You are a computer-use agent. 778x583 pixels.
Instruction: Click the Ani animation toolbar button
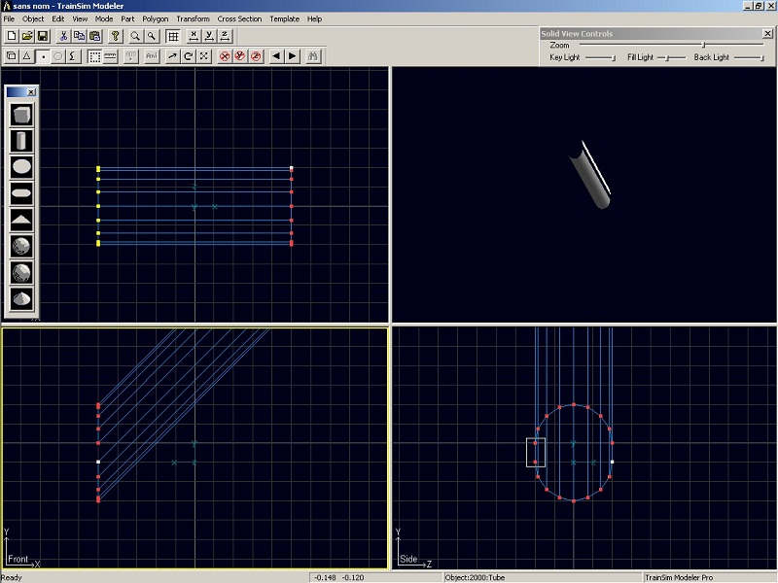152,56
